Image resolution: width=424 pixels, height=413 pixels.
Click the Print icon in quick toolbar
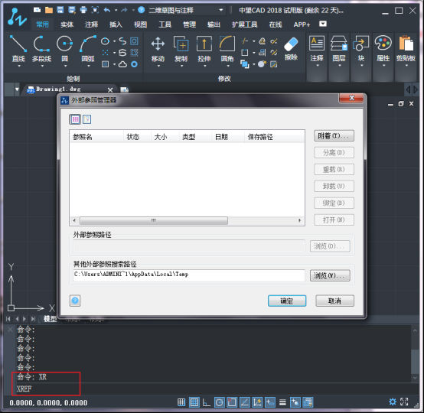coord(83,10)
